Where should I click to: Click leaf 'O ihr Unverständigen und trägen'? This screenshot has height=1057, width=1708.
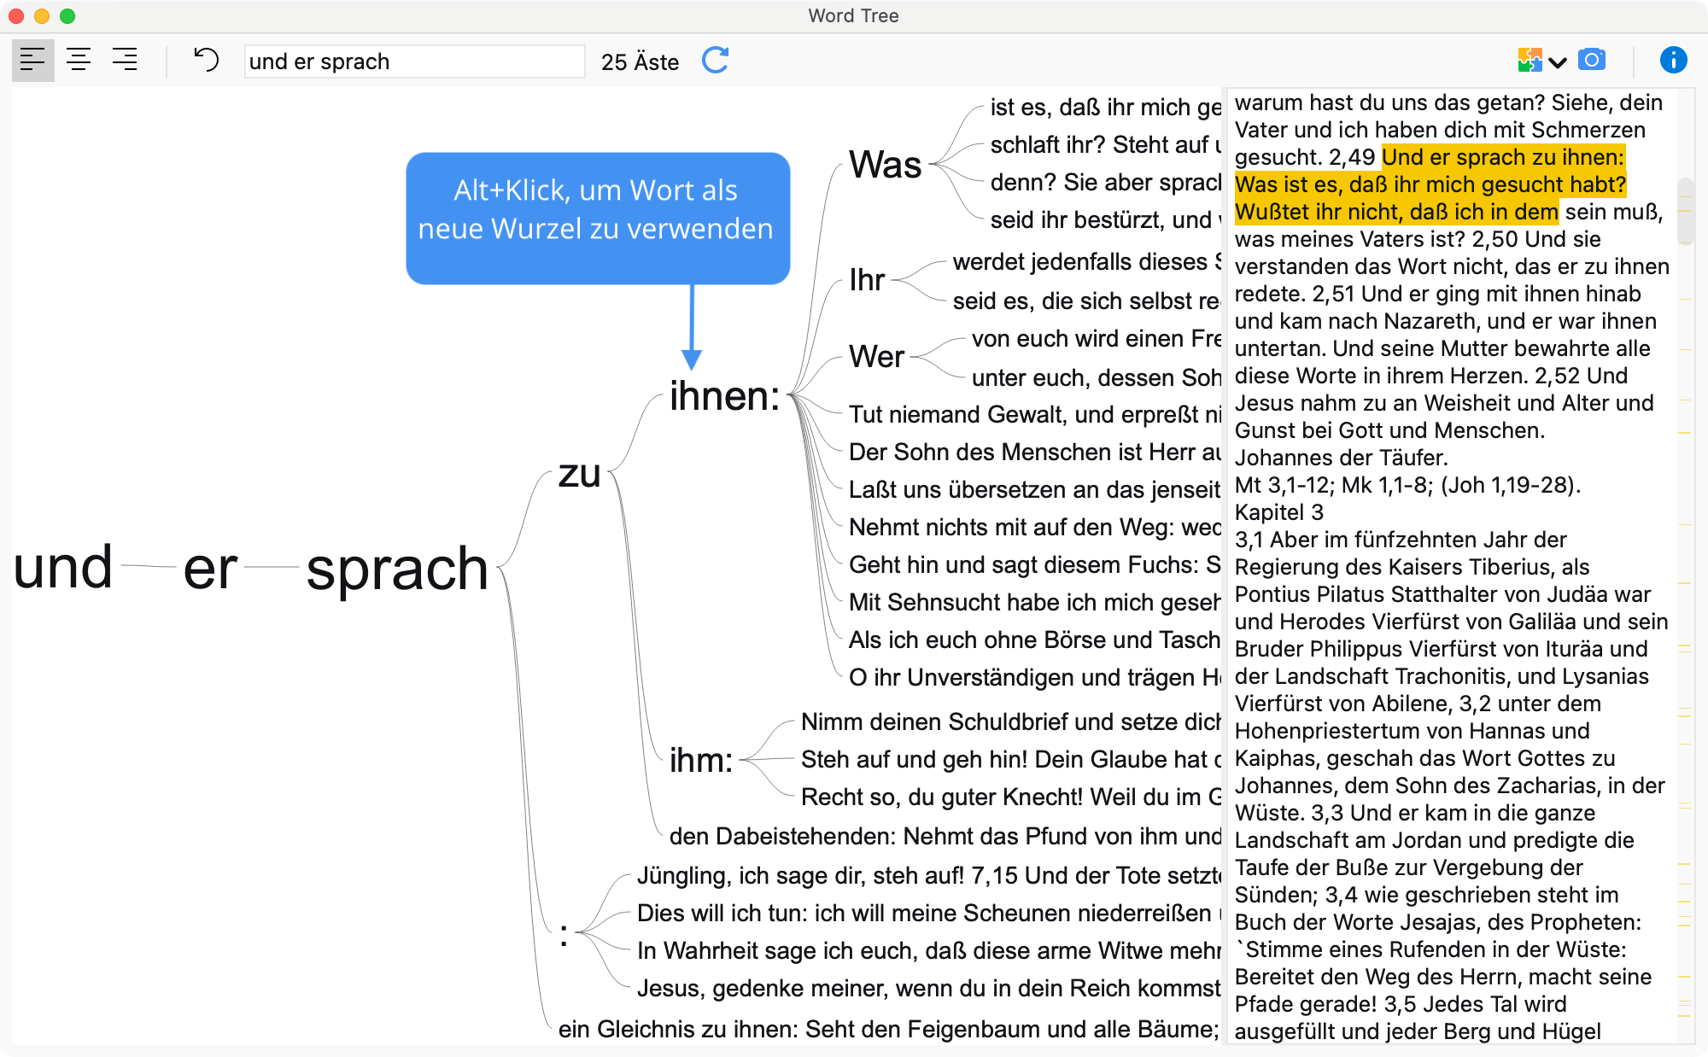pos(1035,678)
